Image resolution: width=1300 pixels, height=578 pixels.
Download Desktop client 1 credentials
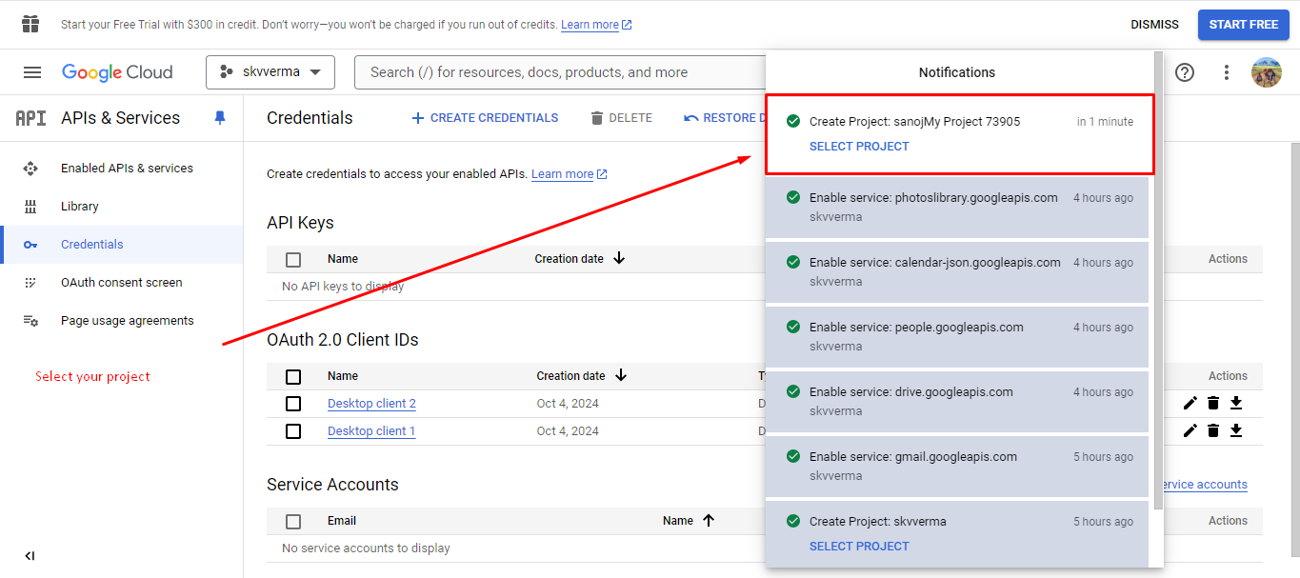click(x=1235, y=430)
